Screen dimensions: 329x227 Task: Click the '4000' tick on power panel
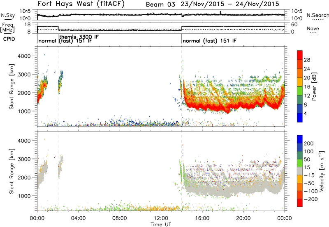[x=24, y=56]
